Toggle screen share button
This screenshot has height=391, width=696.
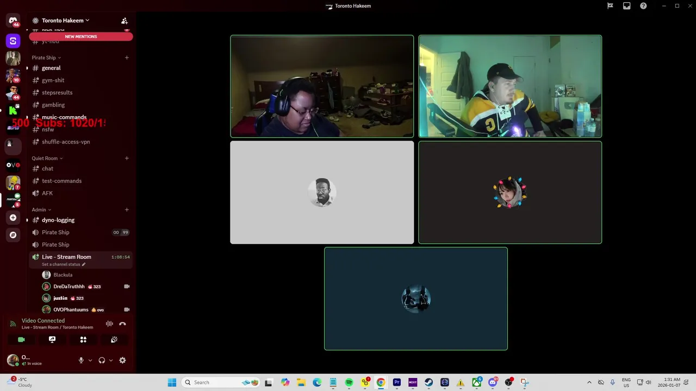point(52,339)
